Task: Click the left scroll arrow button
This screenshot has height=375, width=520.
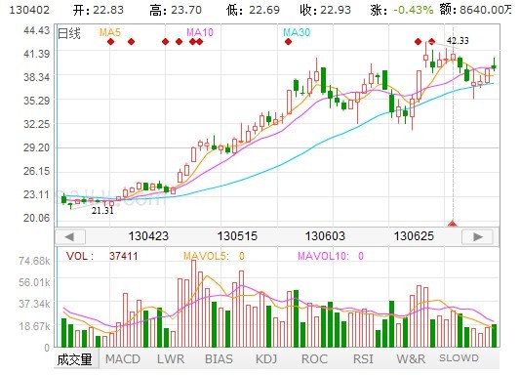Action: click(70, 236)
